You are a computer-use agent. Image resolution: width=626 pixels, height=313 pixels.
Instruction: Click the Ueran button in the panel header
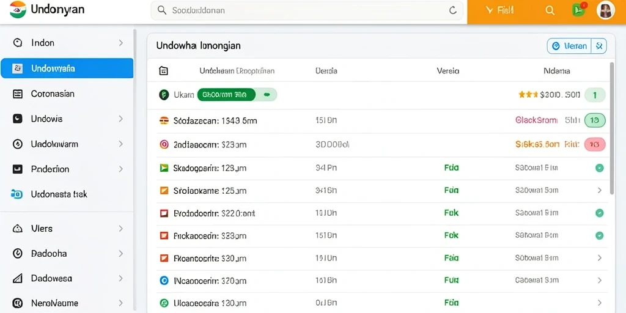point(569,46)
